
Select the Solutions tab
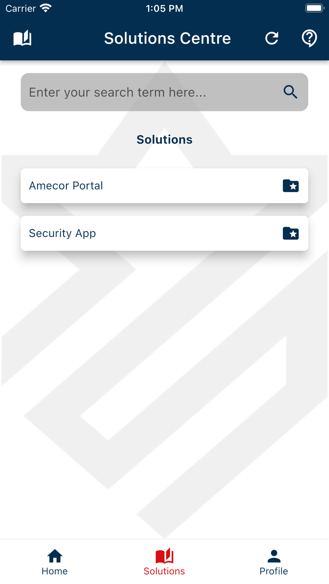pos(164,561)
